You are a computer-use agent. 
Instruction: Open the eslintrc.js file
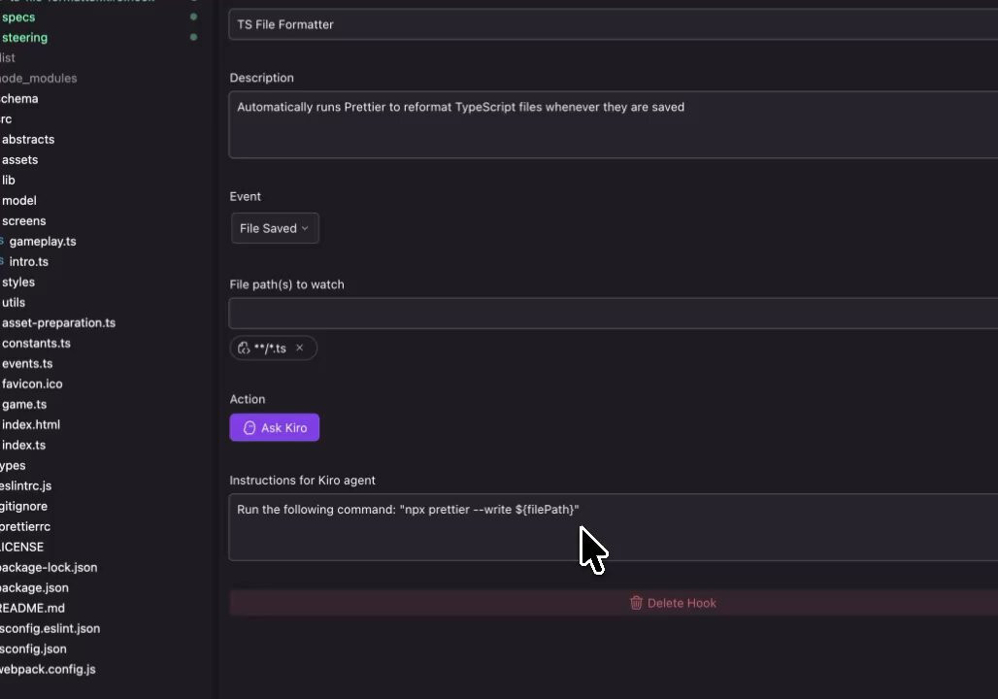coord(25,485)
